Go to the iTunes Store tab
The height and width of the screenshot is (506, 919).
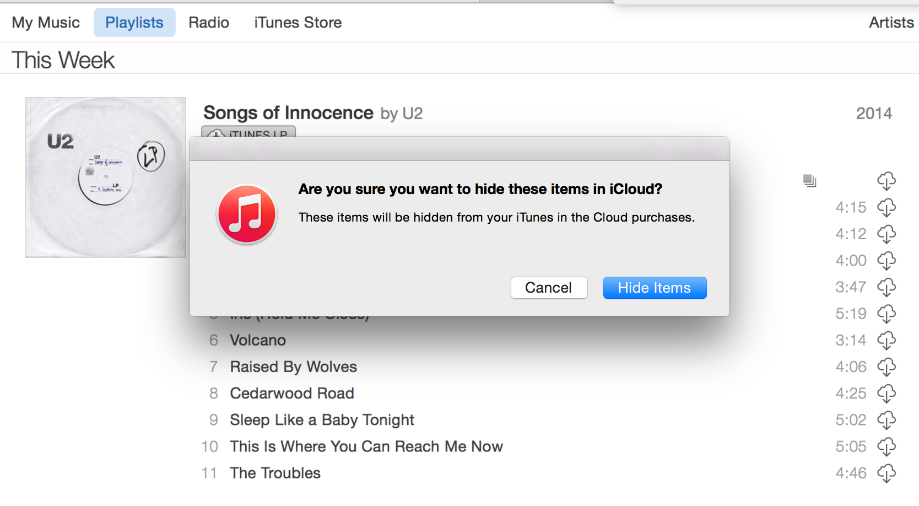(298, 23)
